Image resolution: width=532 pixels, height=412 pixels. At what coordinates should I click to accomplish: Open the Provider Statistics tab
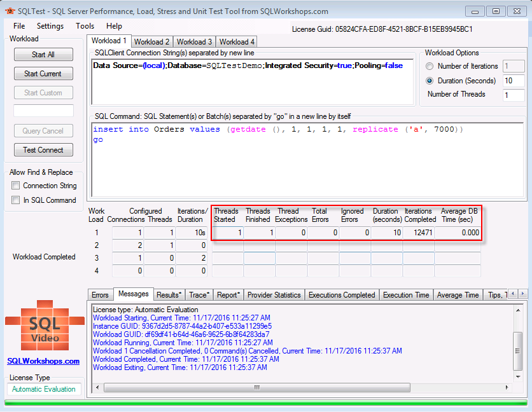(x=274, y=295)
